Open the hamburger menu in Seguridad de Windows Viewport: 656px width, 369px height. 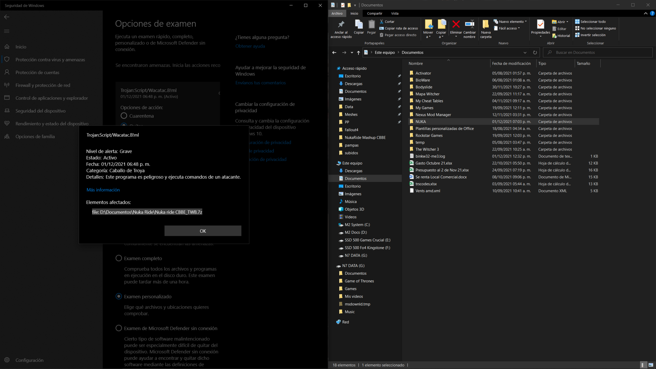click(7, 31)
